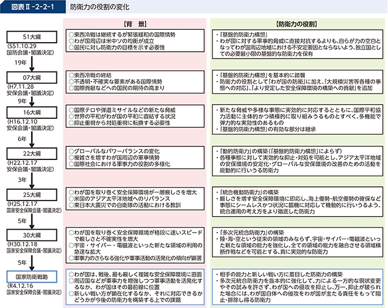Click line 不透明・不確実な要素がある国際情勢
Viewport: 388px width, 308px height.
[116, 82]
